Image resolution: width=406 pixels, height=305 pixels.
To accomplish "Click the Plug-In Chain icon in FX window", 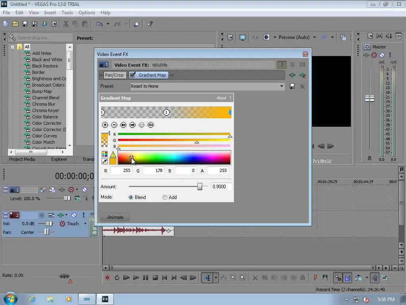I will point(292,75).
